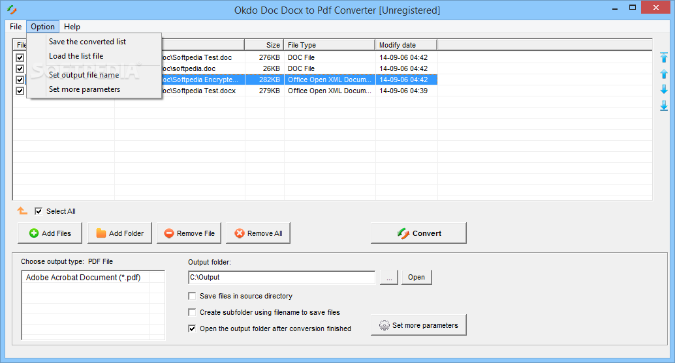Click the 04:42 date in the 26KB row
This screenshot has height=363, width=675.
coord(403,68)
